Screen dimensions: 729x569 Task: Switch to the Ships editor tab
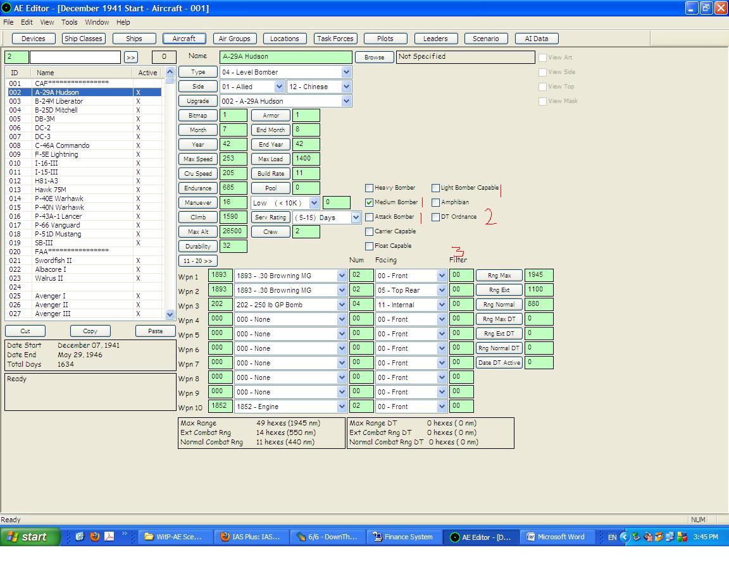point(134,38)
